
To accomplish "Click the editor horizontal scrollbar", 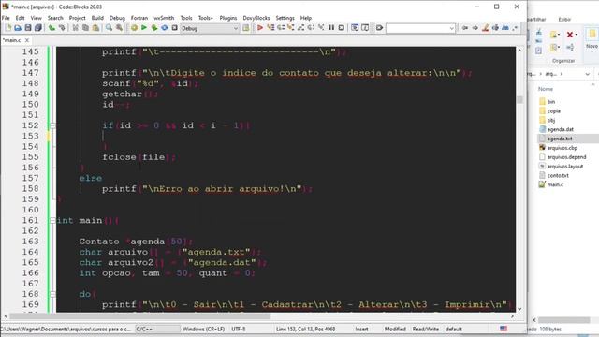I will pos(140,316).
